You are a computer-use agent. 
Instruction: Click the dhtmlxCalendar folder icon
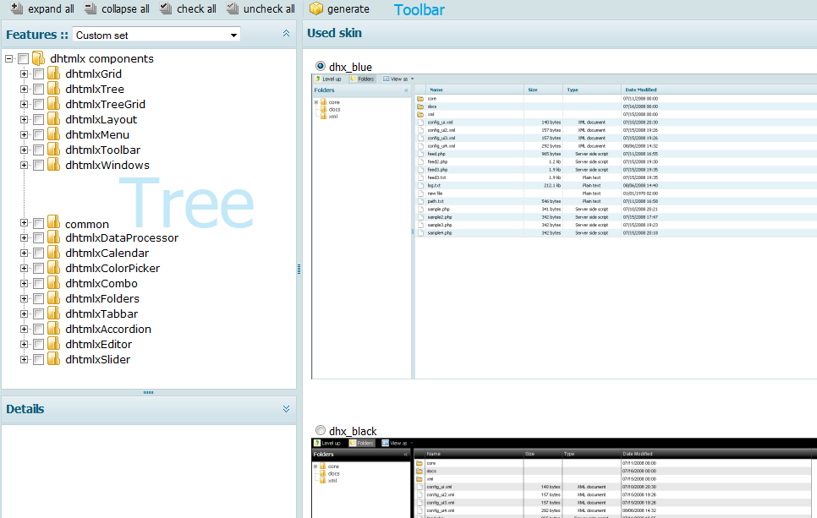click(54, 254)
